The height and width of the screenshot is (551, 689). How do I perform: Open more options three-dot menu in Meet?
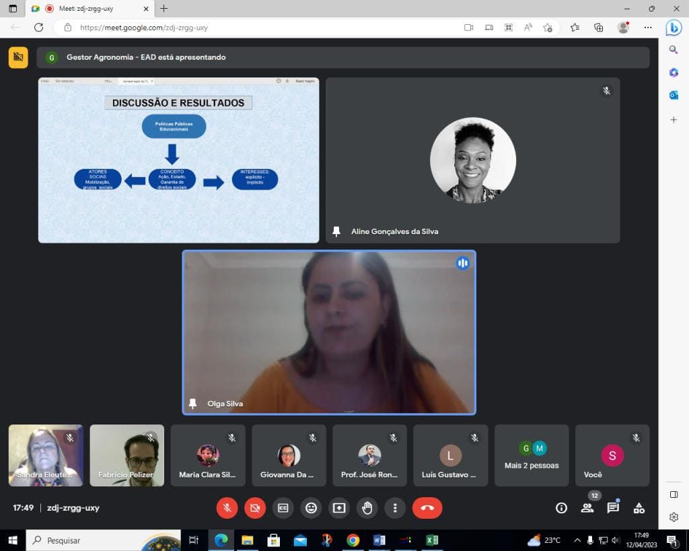(395, 508)
